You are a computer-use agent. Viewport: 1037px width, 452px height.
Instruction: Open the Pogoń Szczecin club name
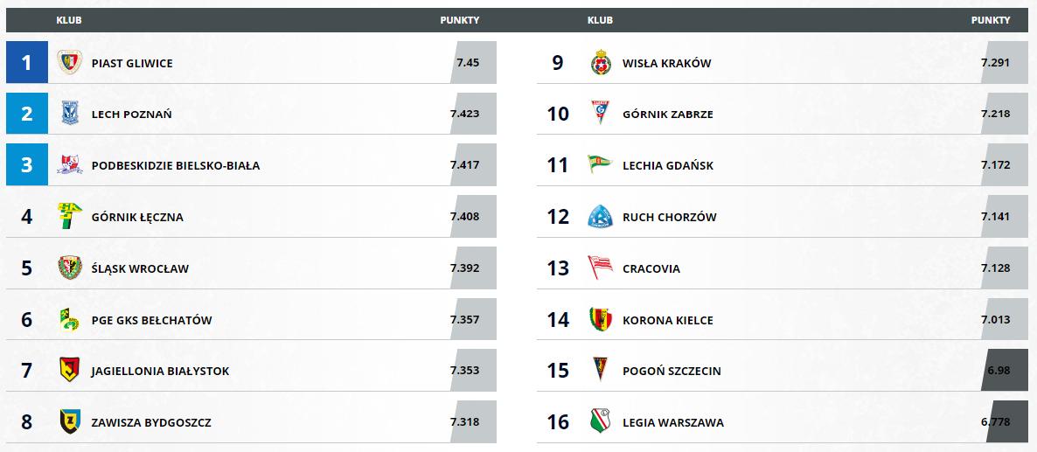click(x=672, y=372)
